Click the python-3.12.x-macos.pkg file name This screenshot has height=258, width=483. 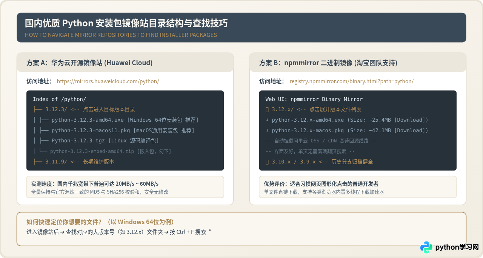[x=308, y=130]
